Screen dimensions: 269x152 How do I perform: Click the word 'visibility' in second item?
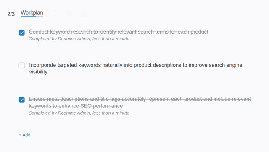click(38, 72)
